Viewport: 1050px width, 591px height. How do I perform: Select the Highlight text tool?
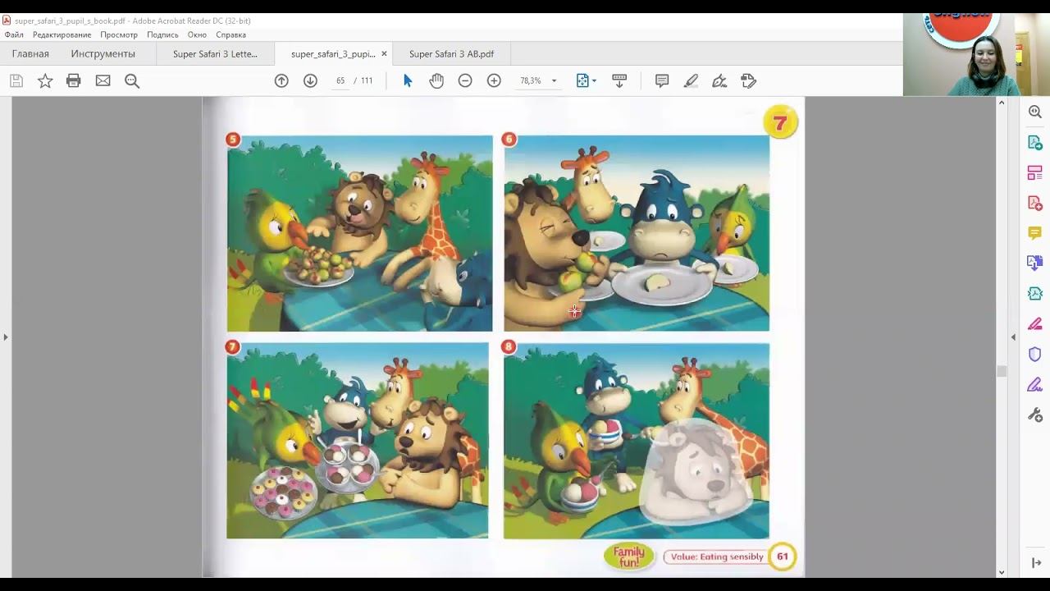click(691, 80)
